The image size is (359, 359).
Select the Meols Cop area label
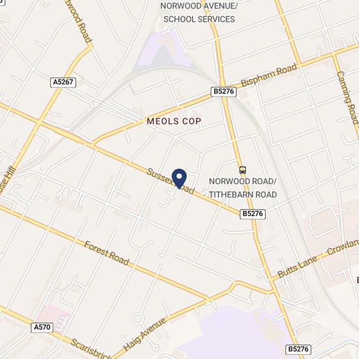[174, 121]
